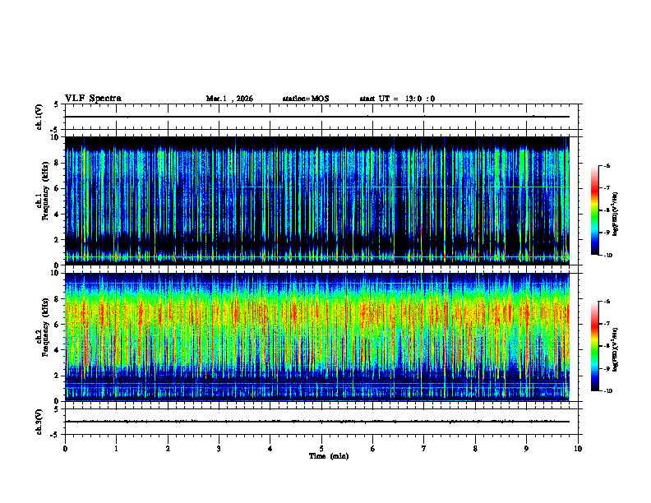Click ch.2 frequency axis tick "6"
The width and height of the screenshot is (651, 503).
click(57, 325)
